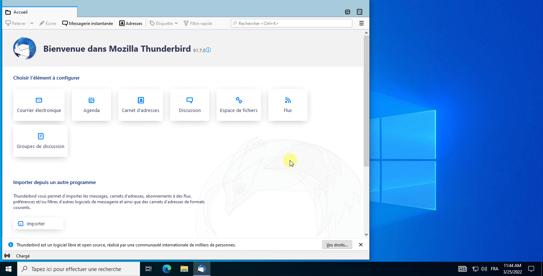Open the tasks tab icon
The height and width of the screenshot is (276, 543).
(x=360, y=12)
